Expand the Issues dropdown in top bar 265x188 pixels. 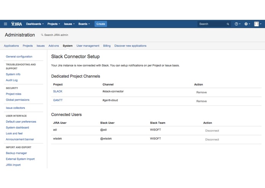pyautogui.click(x=69, y=24)
